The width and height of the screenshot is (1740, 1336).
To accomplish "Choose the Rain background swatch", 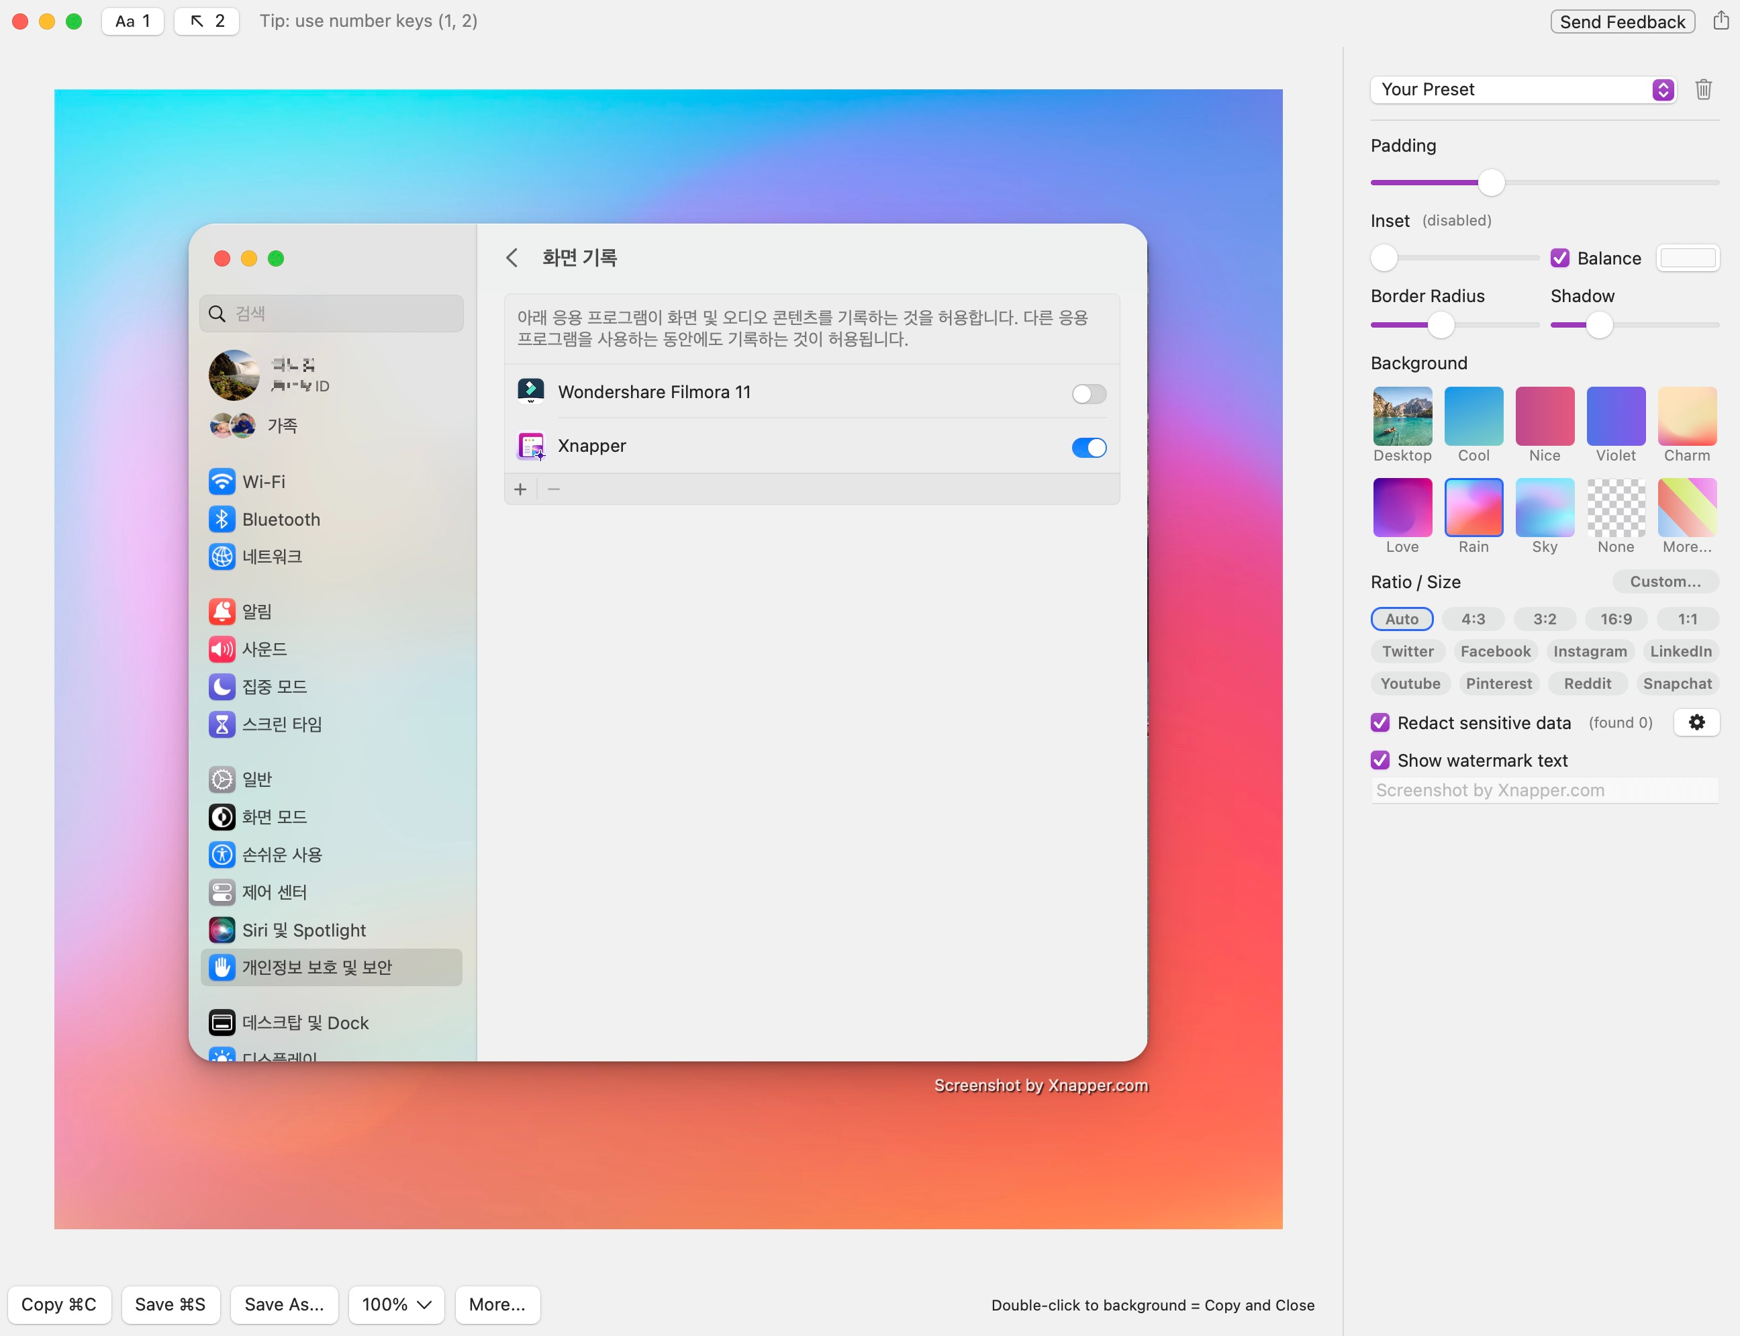I will [x=1473, y=508].
